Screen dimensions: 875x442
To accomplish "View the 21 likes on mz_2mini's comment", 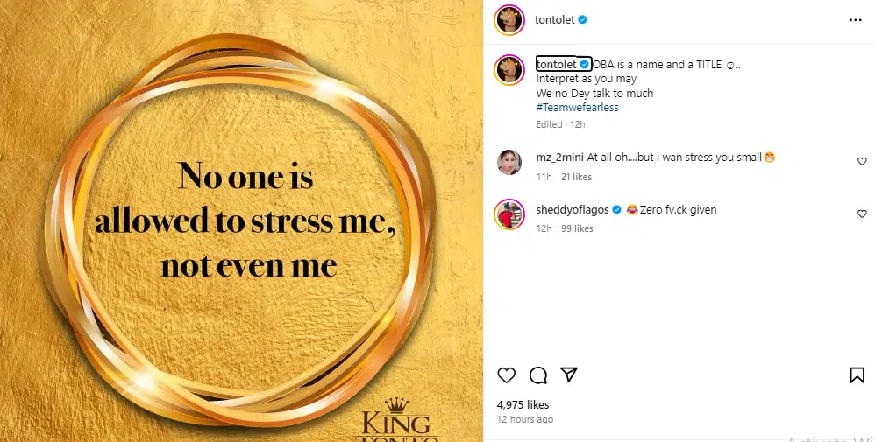I will 576,177.
